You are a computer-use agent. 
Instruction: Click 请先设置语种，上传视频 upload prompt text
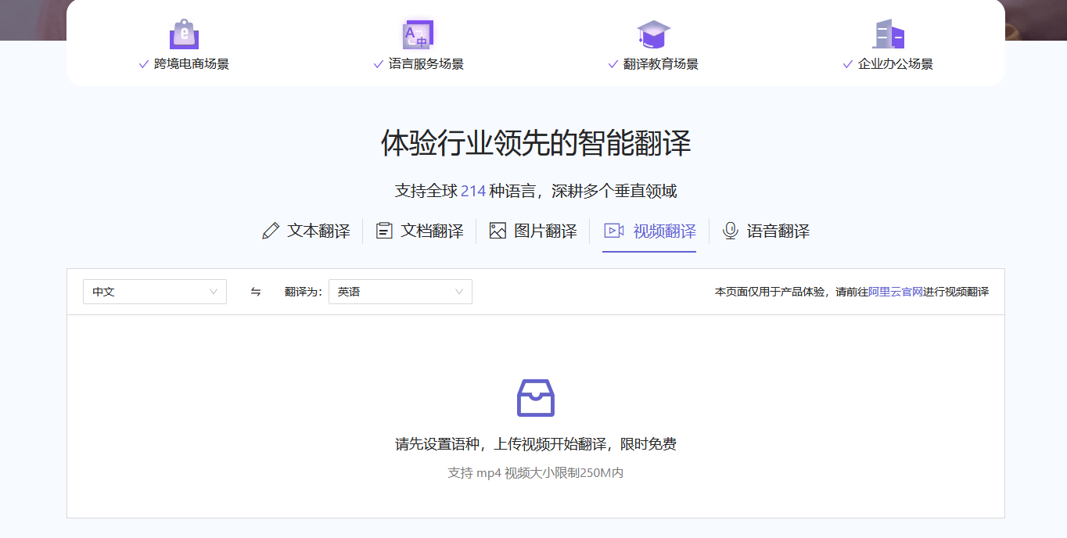click(536, 444)
